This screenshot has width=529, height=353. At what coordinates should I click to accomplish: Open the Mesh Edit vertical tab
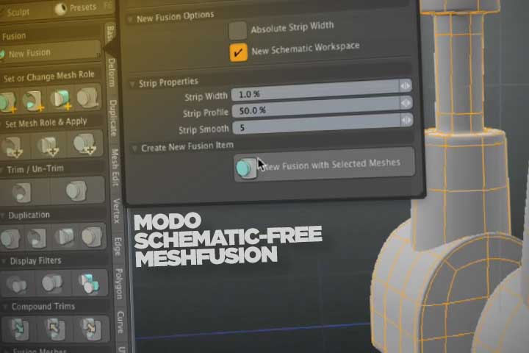click(115, 168)
